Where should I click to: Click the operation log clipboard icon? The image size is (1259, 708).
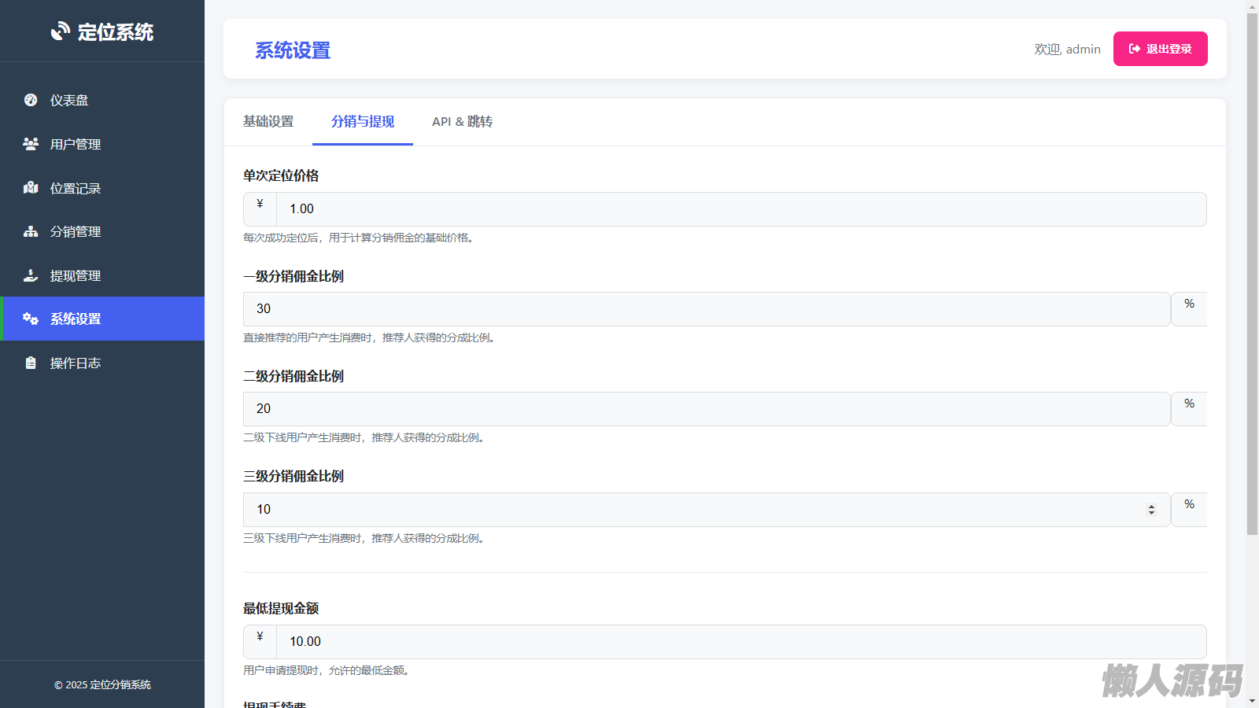[31, 363]
